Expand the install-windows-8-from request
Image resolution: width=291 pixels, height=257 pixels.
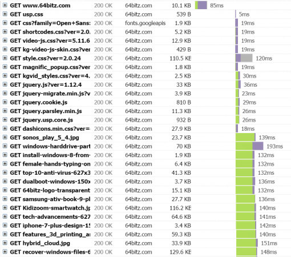5,155
